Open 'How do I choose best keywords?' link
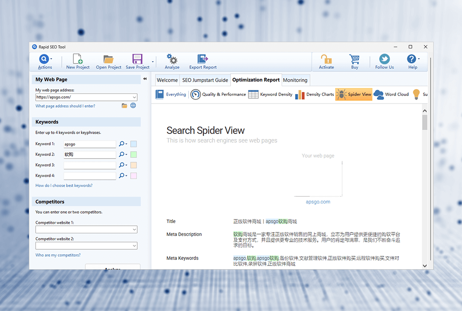 (64, 185)
